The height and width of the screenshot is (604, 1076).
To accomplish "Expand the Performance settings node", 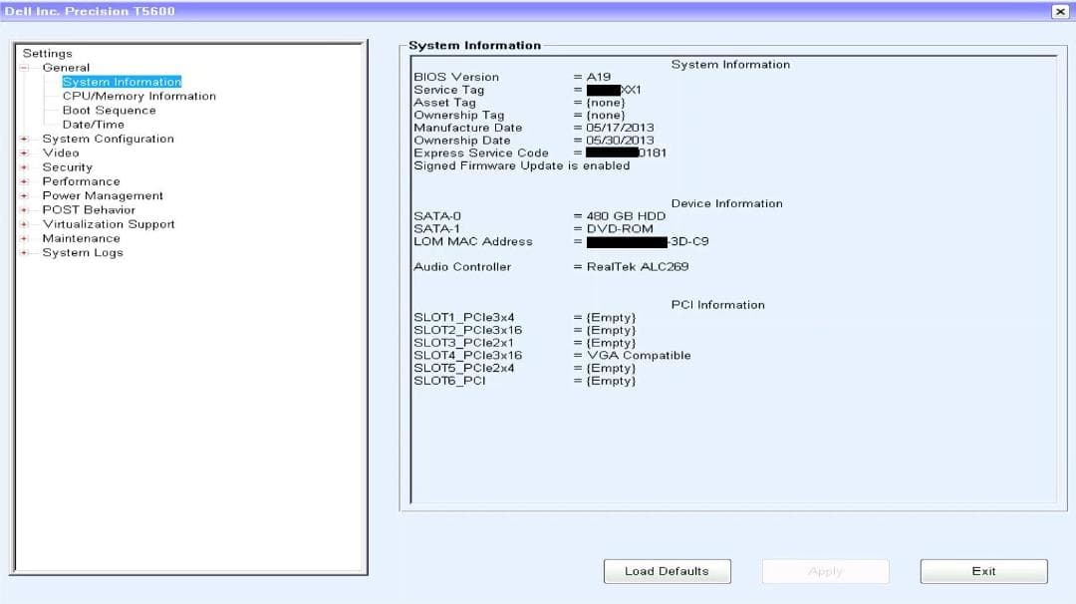I will 26,181.
